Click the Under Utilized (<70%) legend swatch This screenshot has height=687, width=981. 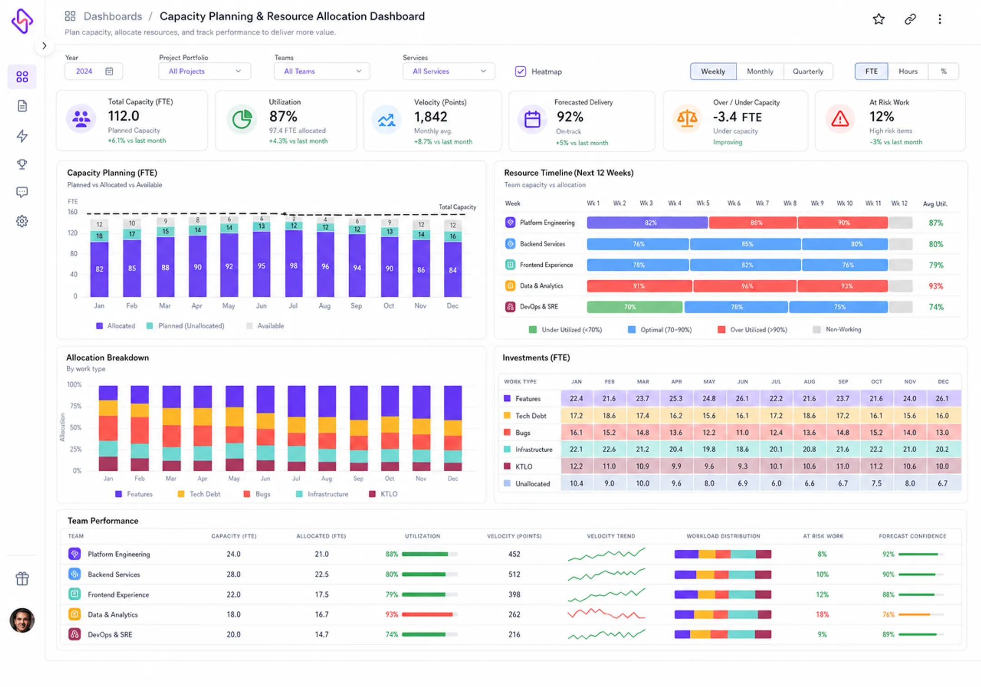533,330
